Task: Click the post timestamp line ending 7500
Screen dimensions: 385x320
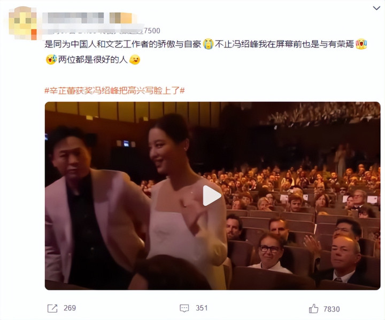Action: [104, 31]
